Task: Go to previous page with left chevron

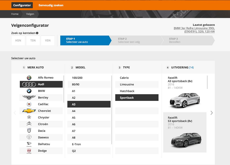Action: click(x=15, y=113)
